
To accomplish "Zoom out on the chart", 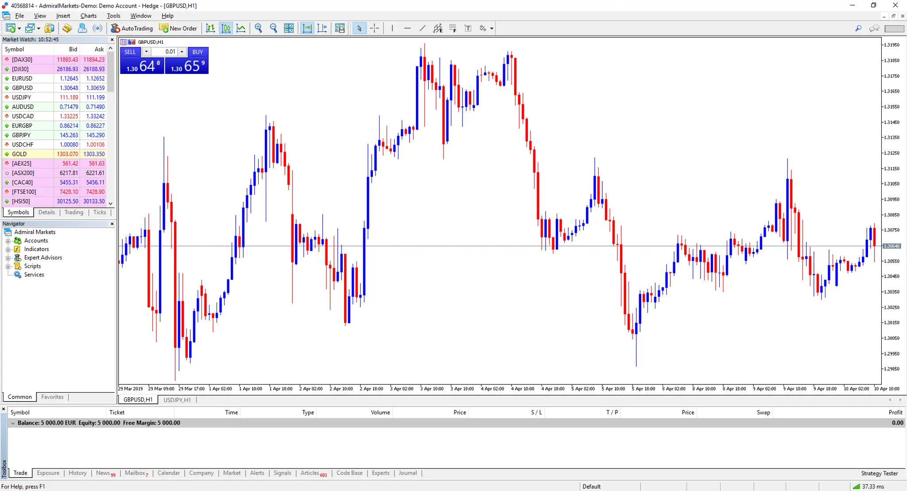I will (274, 28).
